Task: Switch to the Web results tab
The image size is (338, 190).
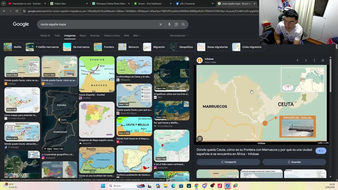Action: pos(126,36)
